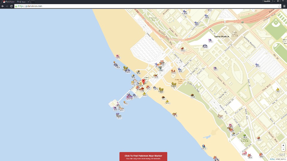
Task: Zoom in the map with plus button
Action: coord(283,145)
